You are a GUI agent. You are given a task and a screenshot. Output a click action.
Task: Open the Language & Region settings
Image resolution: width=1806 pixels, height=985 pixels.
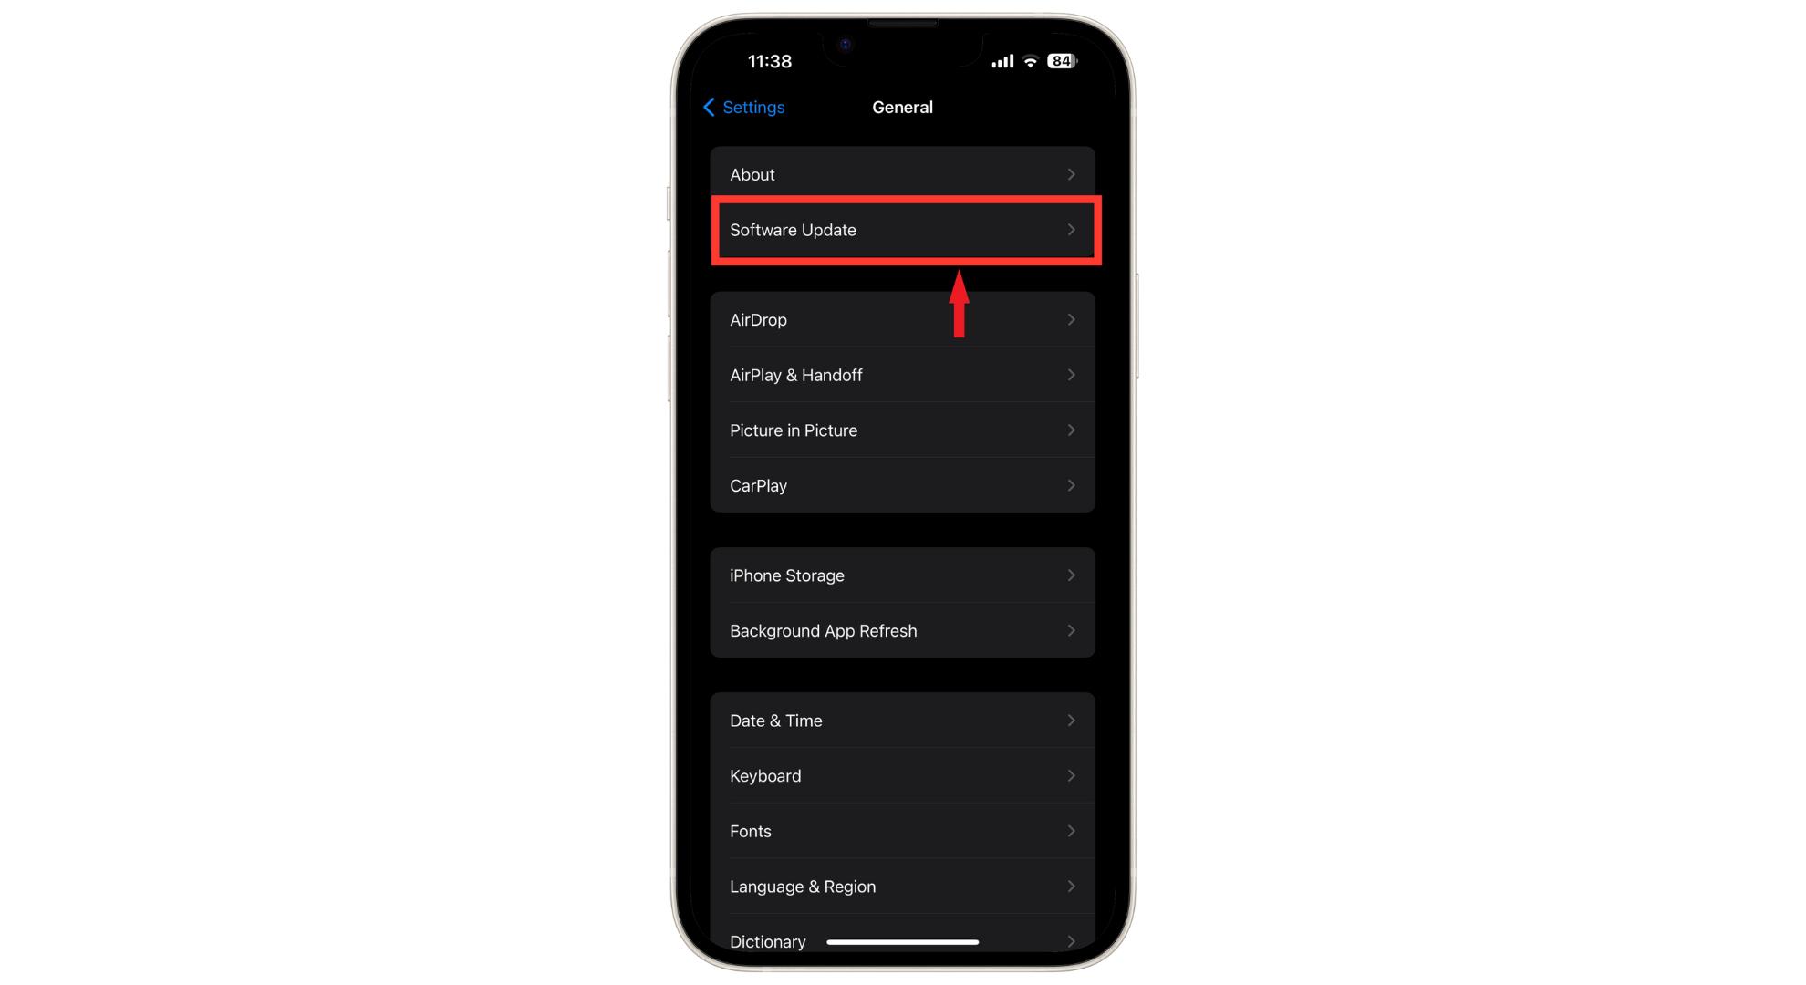(x=900, y=886)
